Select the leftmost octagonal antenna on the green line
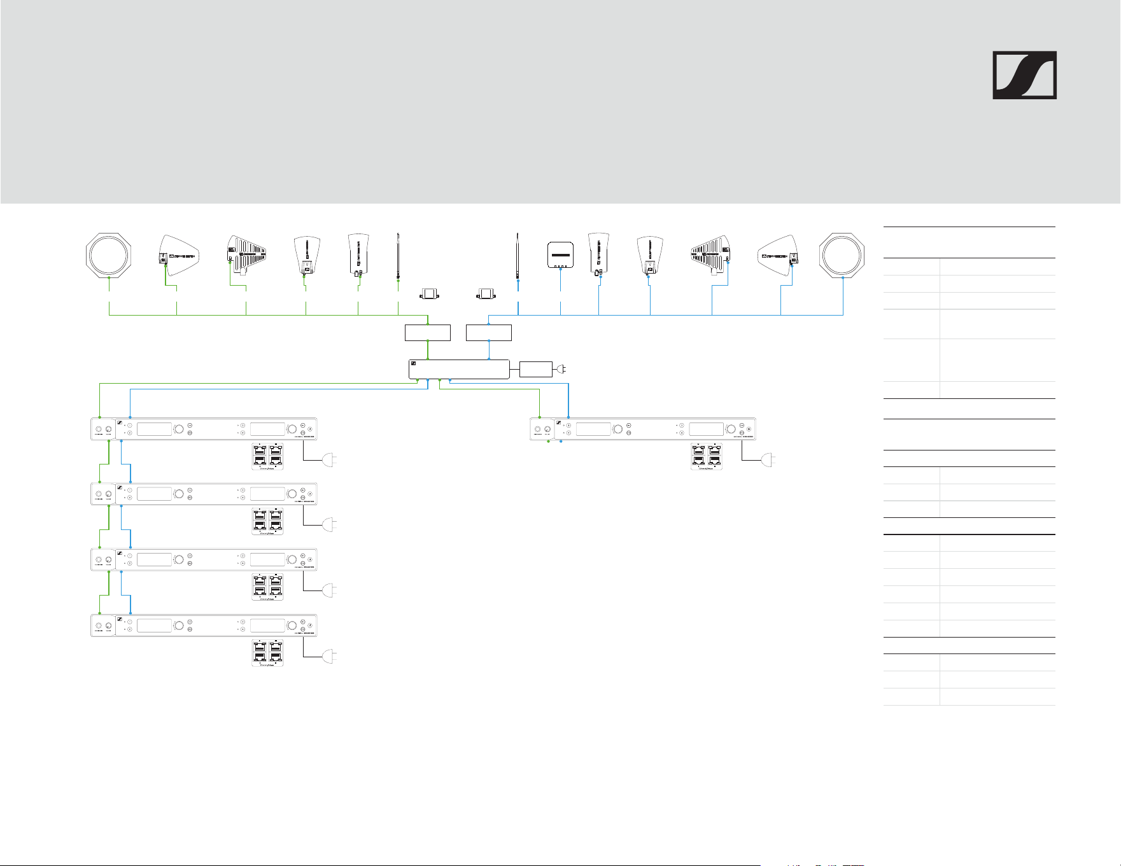The image size is (1121, 866). coord(109,256)
